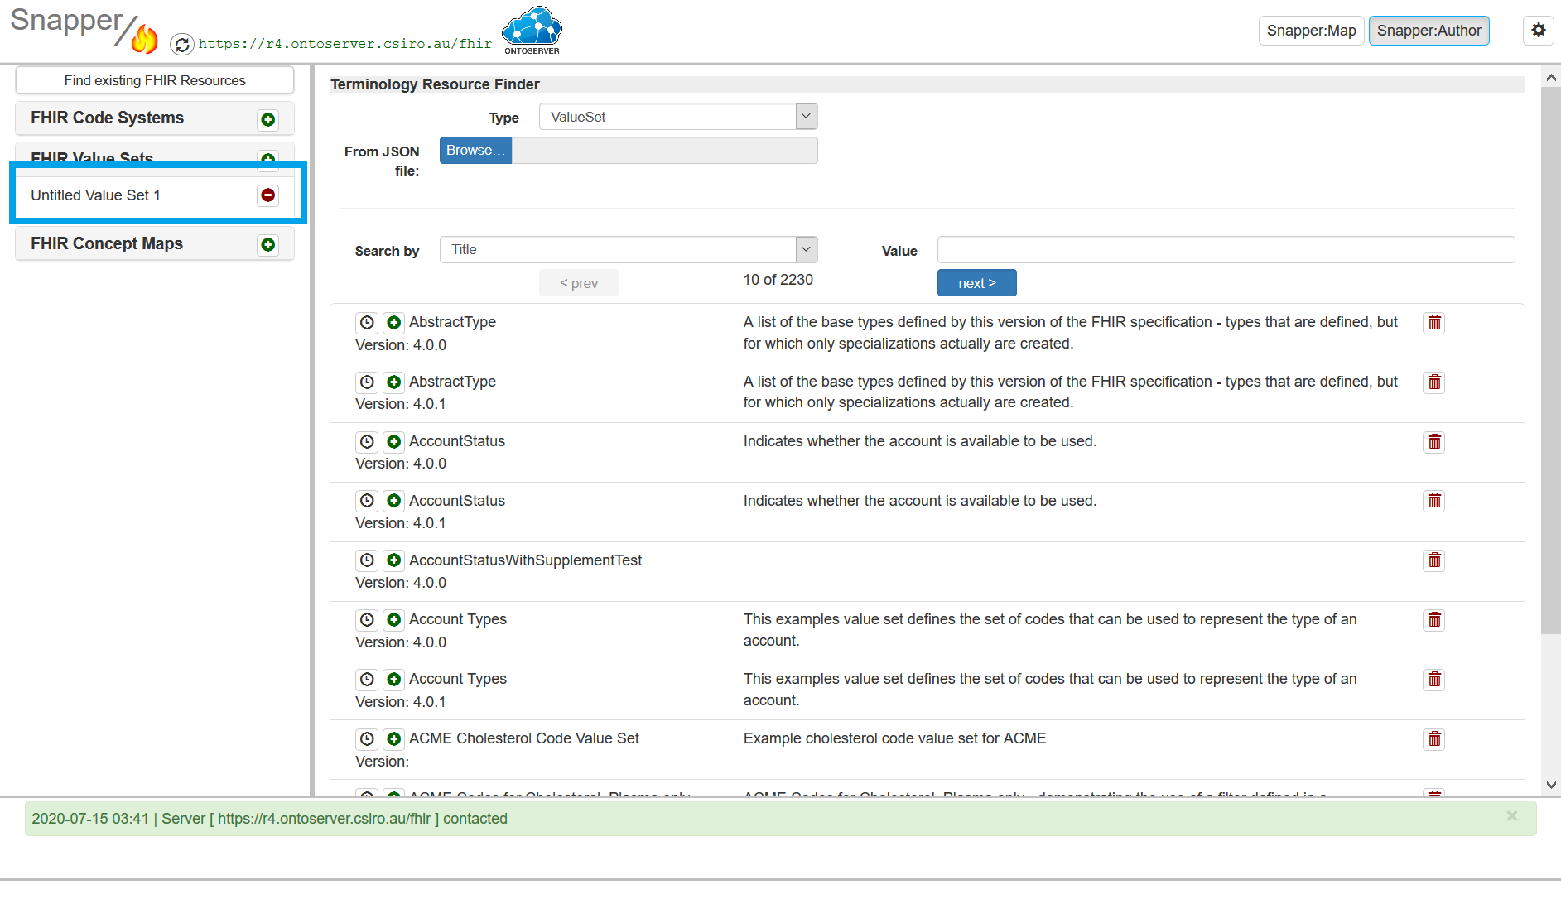
Task: Show history of Account Types version 4.0.1
Action: (367, 680)
